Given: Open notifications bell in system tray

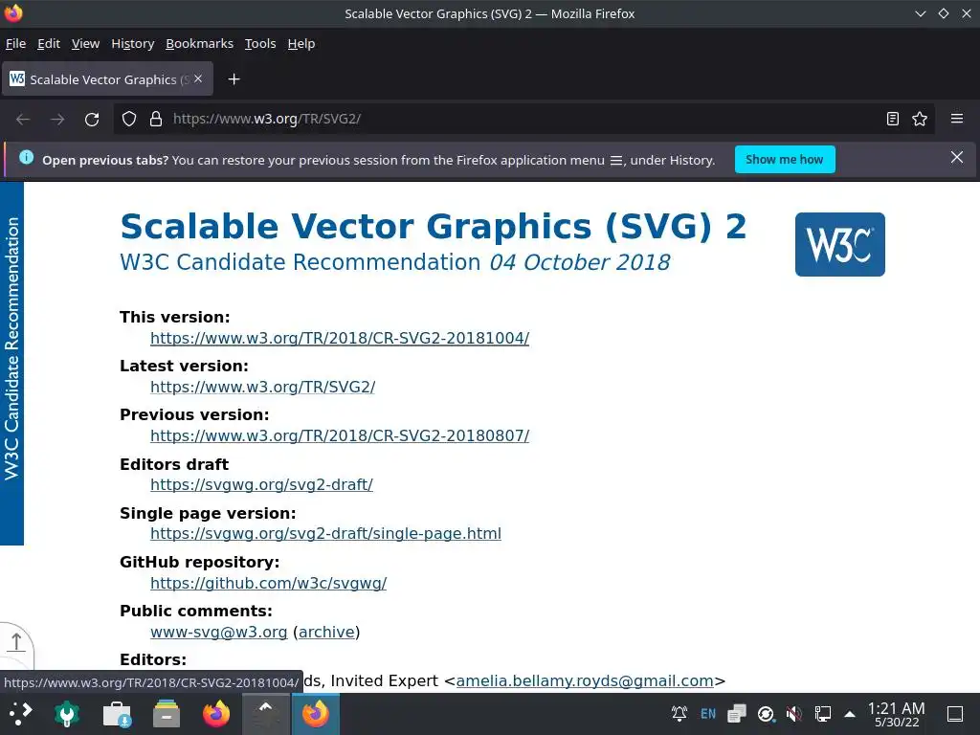Looking at the screenshot, I should point(679,713).
